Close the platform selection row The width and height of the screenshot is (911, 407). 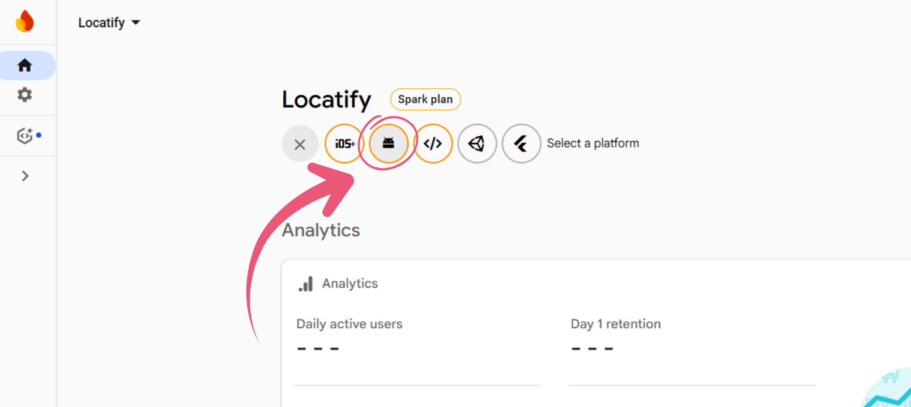click(x=300, y=144)
